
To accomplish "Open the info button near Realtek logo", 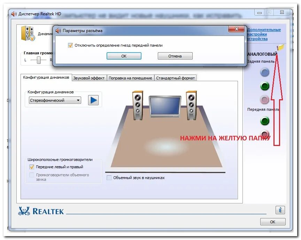I will click(x=280, y=210).
